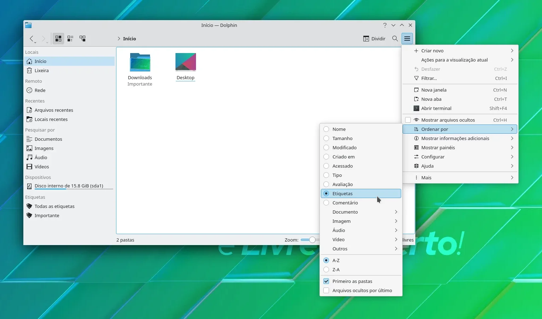
Task: Open Locais recentes in sidebar
Action: pyautogui.click(x=69, y=119)
